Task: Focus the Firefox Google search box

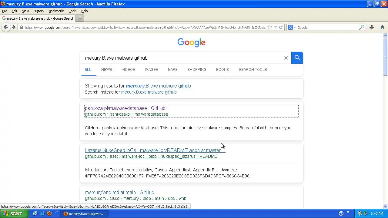Action: 327,28
